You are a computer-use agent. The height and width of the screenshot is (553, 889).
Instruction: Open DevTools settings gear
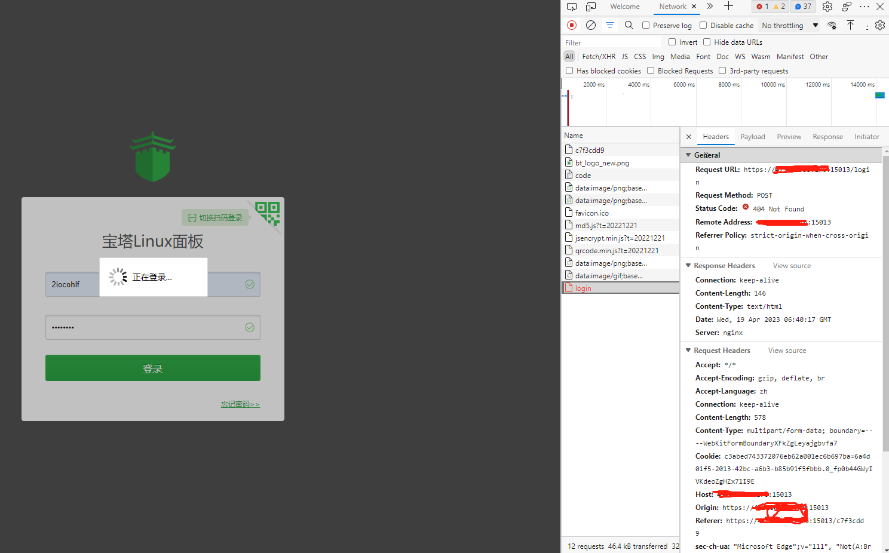827,7
